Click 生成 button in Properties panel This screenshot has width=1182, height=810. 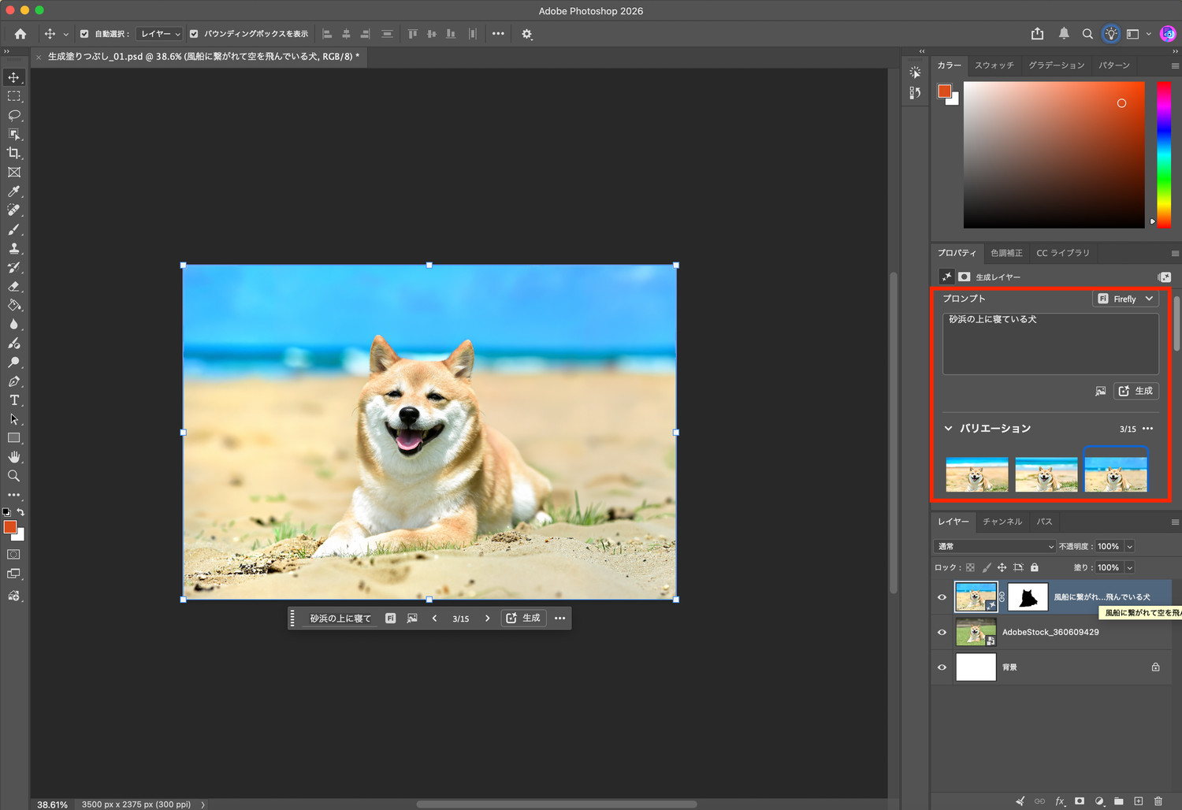(1136, 391)
